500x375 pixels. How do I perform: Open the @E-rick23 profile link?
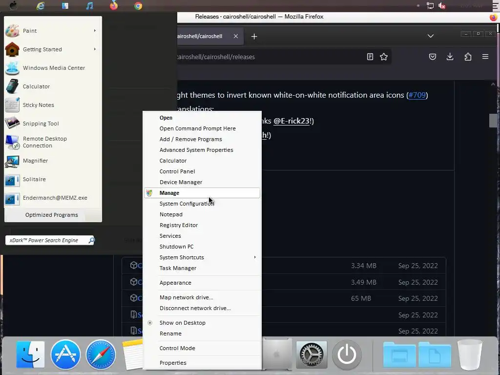pos(292,121)
